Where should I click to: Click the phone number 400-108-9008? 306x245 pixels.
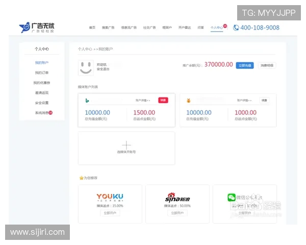tap(260, 28)
